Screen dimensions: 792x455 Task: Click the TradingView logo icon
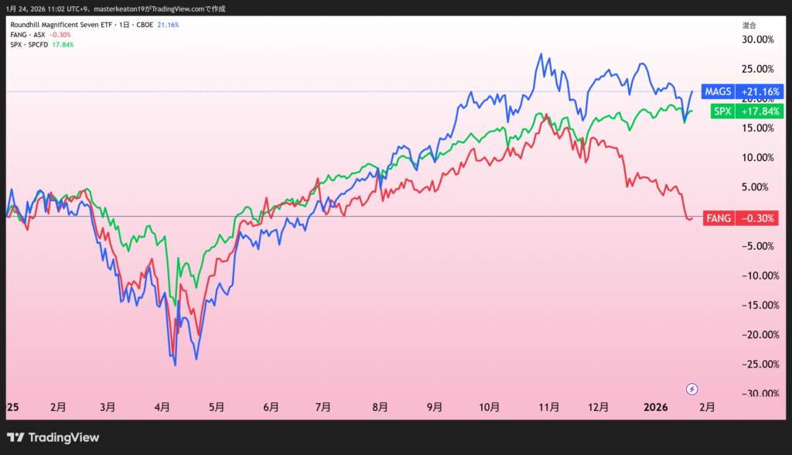(x=16, y=437)
